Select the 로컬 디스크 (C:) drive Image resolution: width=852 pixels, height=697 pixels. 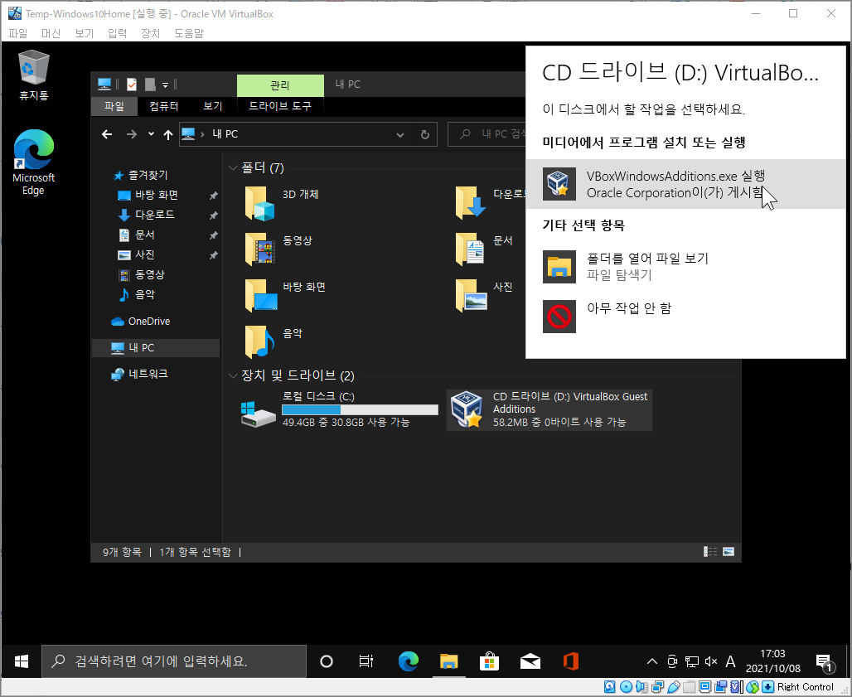(x=340, y=410)
